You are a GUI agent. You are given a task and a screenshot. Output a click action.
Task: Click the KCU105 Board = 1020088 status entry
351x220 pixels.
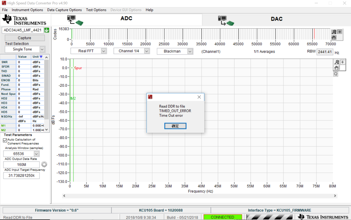tap(161, 210)
